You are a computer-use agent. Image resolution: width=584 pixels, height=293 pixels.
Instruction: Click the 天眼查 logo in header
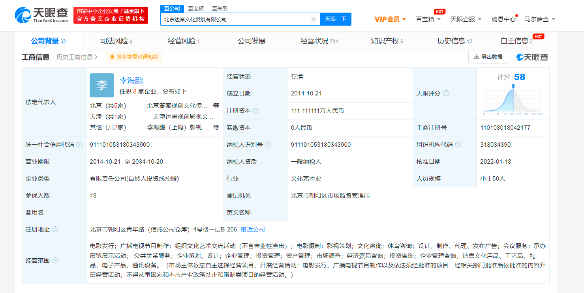tap(41, 15)
